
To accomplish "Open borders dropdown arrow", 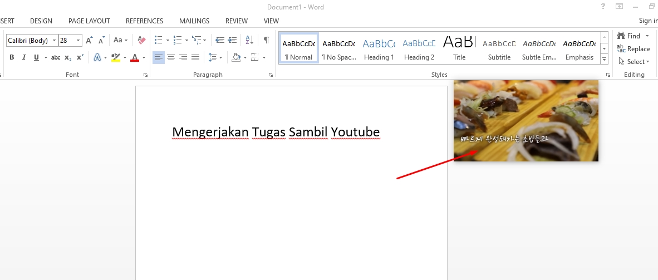I will pyautogui.click(x=264, y=57).
